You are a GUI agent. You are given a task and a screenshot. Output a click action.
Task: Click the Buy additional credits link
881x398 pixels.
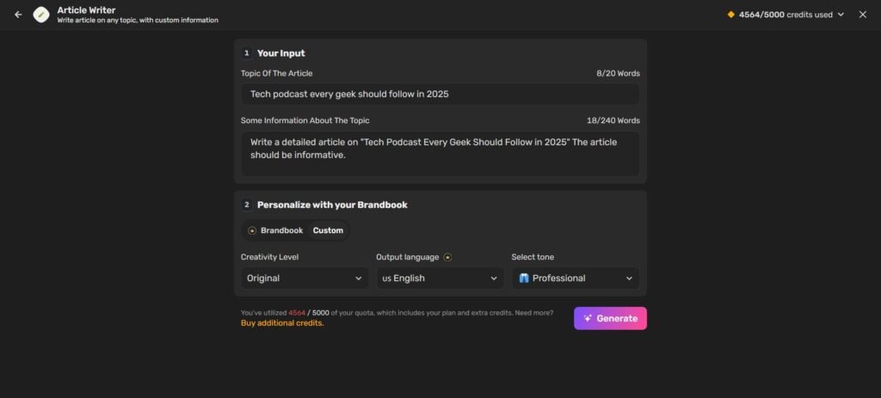point(282,322)
